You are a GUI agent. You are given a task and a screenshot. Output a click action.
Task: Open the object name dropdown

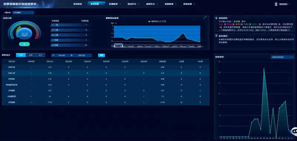23,13
